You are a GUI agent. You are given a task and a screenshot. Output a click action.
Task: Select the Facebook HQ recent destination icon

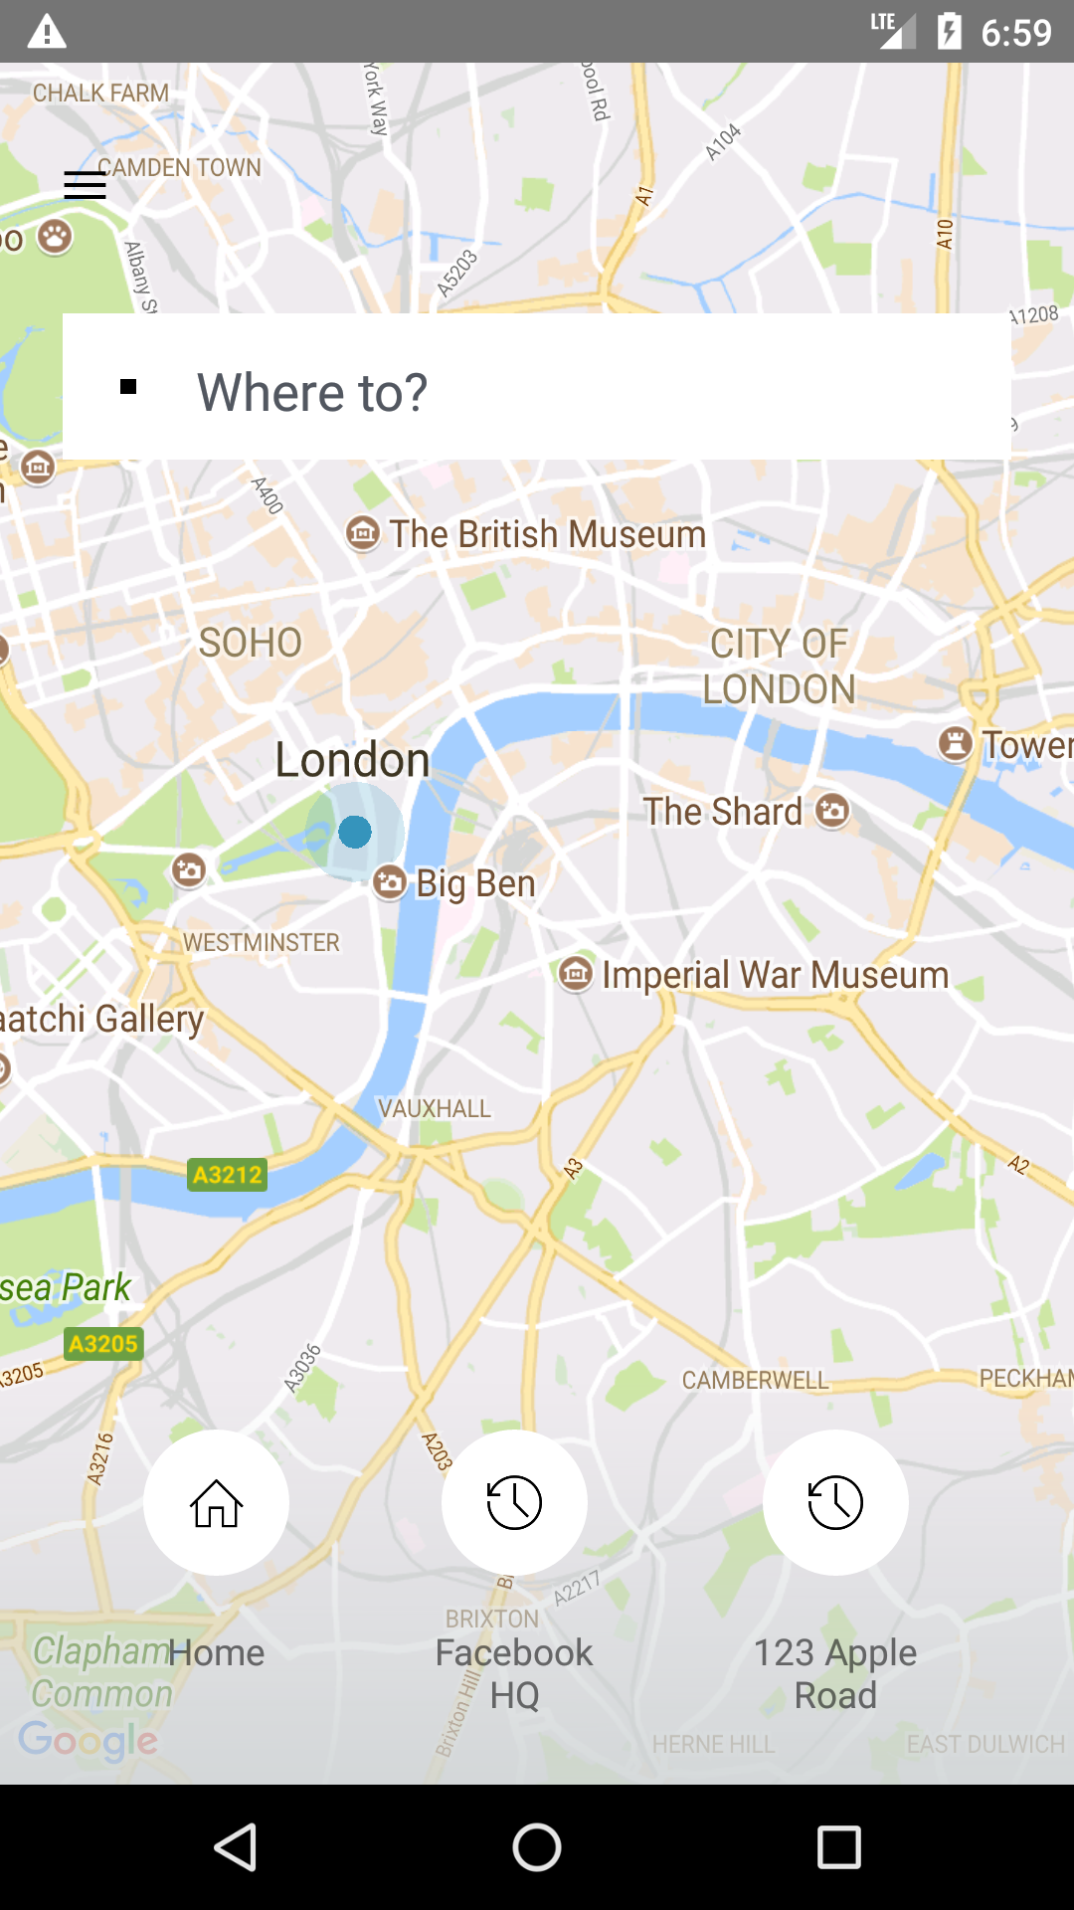pos(514,1502)
